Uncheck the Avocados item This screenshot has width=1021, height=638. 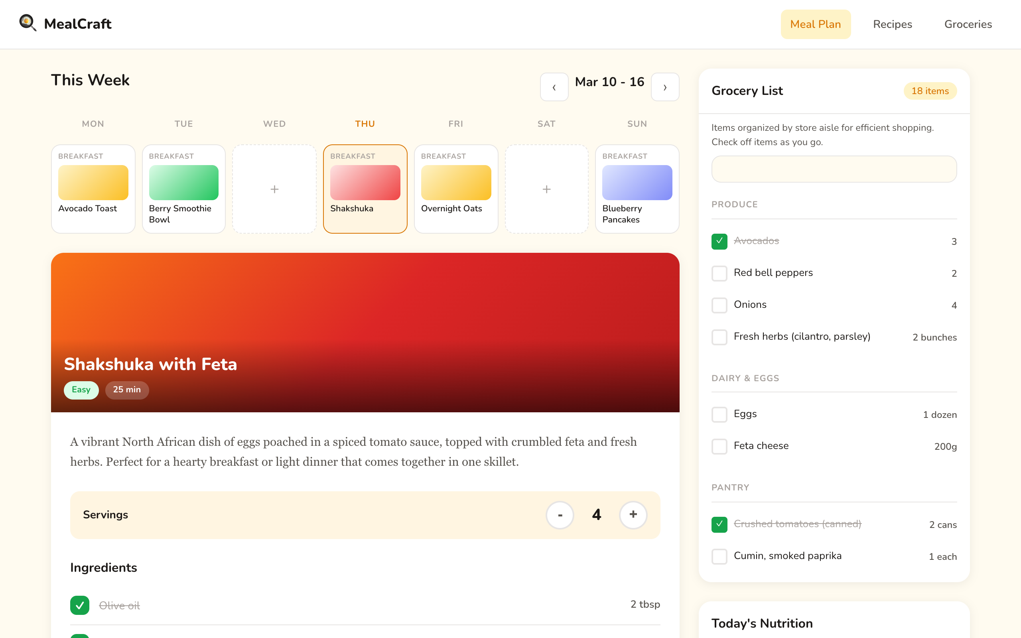719,241
